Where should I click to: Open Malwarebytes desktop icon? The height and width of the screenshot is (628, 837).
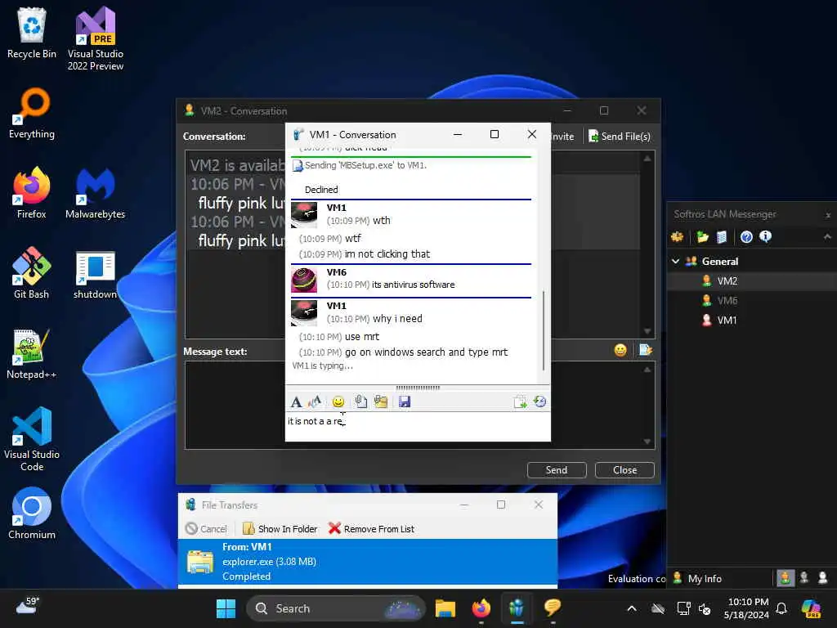pyautogui.click(x=95, y=193)
